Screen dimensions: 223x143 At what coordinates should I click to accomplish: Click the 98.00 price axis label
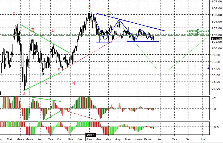[x=217, y=62]
